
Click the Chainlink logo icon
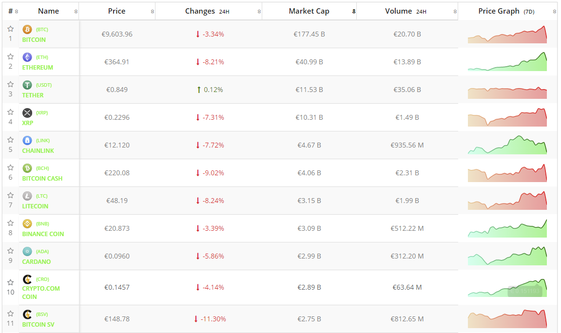[x=27, y=140]
